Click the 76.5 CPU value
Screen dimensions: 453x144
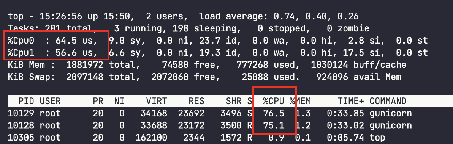tap(273, 113)
